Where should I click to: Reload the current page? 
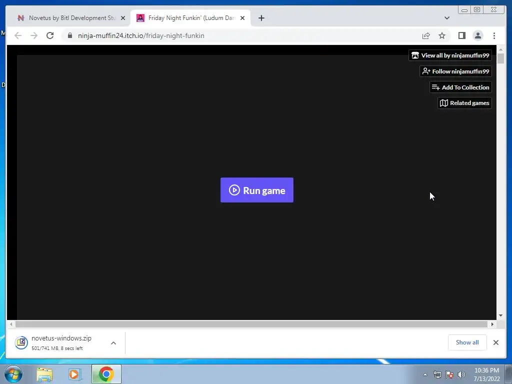(x=50, y=35)
